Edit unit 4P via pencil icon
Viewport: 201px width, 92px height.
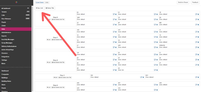point(155,25)
